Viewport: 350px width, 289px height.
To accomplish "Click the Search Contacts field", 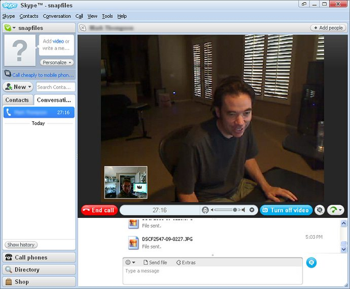I will tap(55, 87).
